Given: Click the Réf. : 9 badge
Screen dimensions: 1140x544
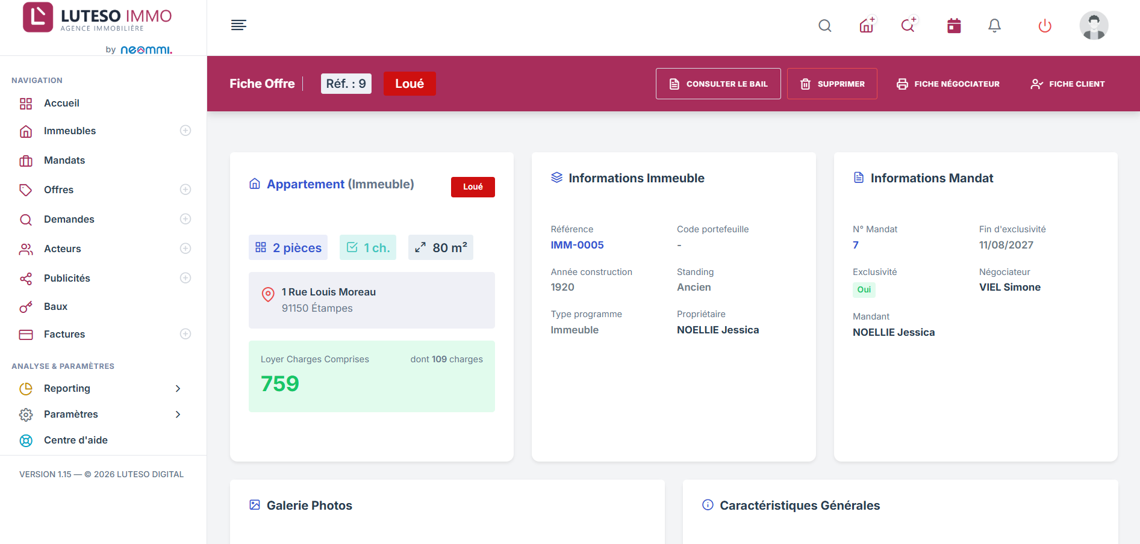Looking at the screenshot, I should [x=346, y=84].
